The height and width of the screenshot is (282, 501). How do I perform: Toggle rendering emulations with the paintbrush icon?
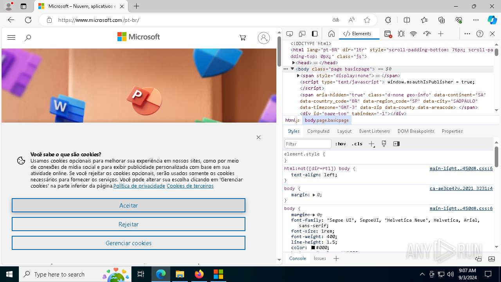click(x=384, y=144)
